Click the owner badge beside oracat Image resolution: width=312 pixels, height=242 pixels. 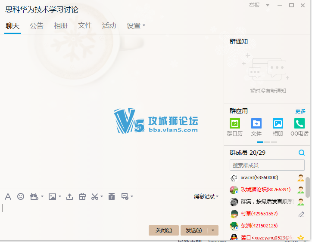(301, 178)
